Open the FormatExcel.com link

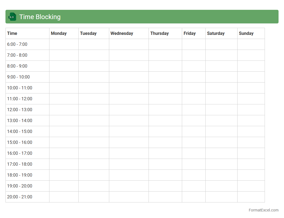pyautogui.click(x=263, y=210)
